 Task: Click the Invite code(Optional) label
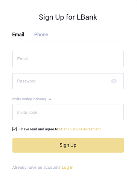(x=29, y=99)
